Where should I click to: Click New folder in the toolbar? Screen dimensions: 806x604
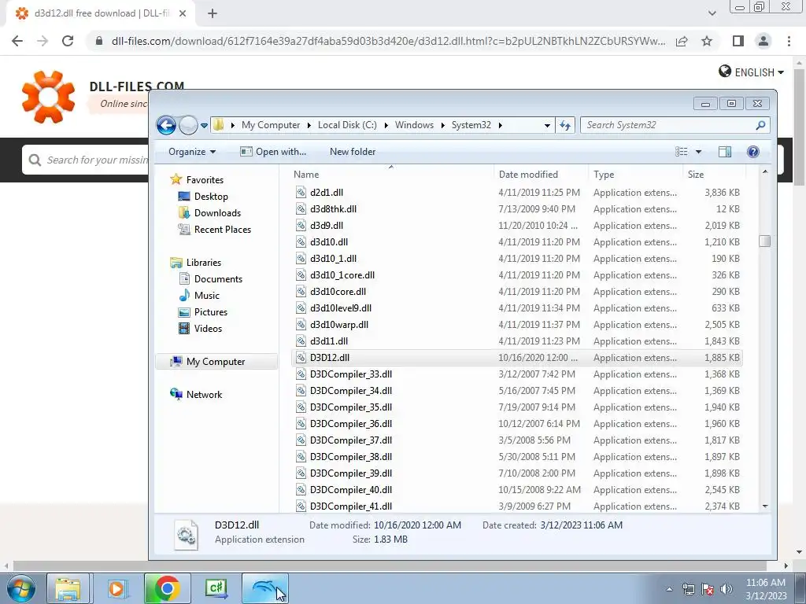[x=353, y=152]
